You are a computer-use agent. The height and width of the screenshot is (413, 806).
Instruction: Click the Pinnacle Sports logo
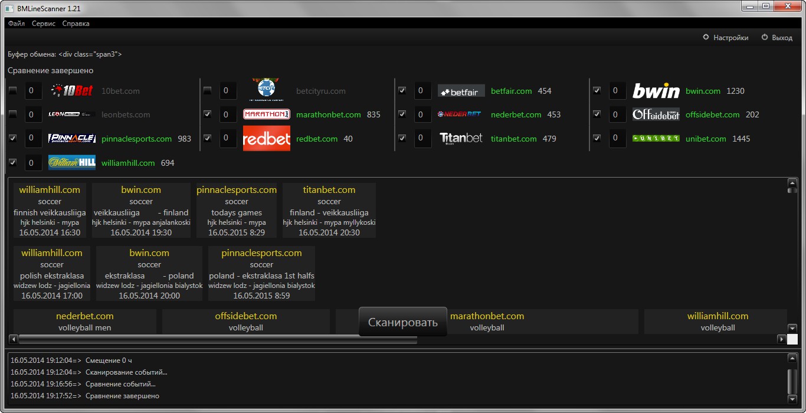[72, 139]
